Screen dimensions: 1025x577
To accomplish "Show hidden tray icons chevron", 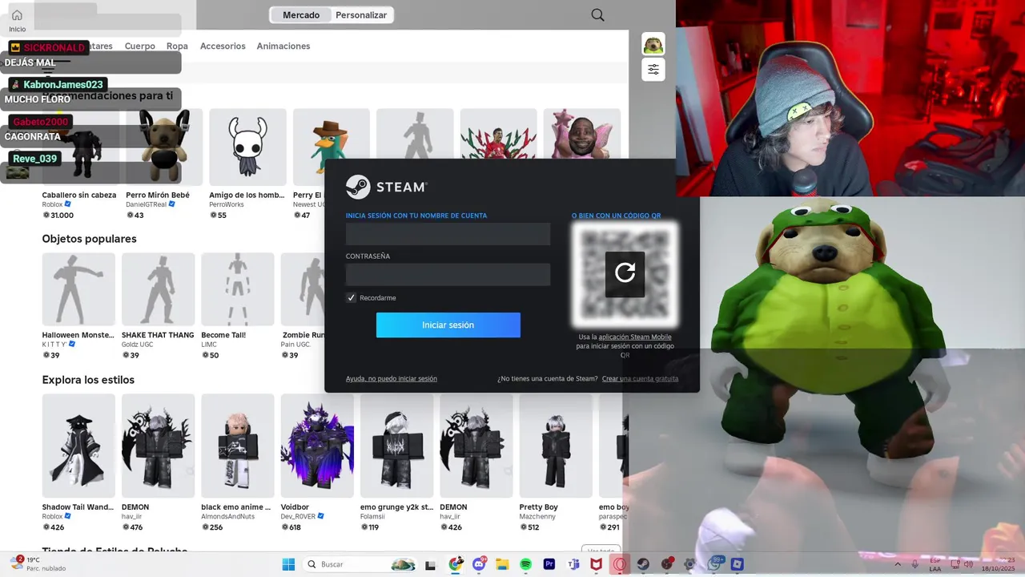I will (x=898, y=564).
